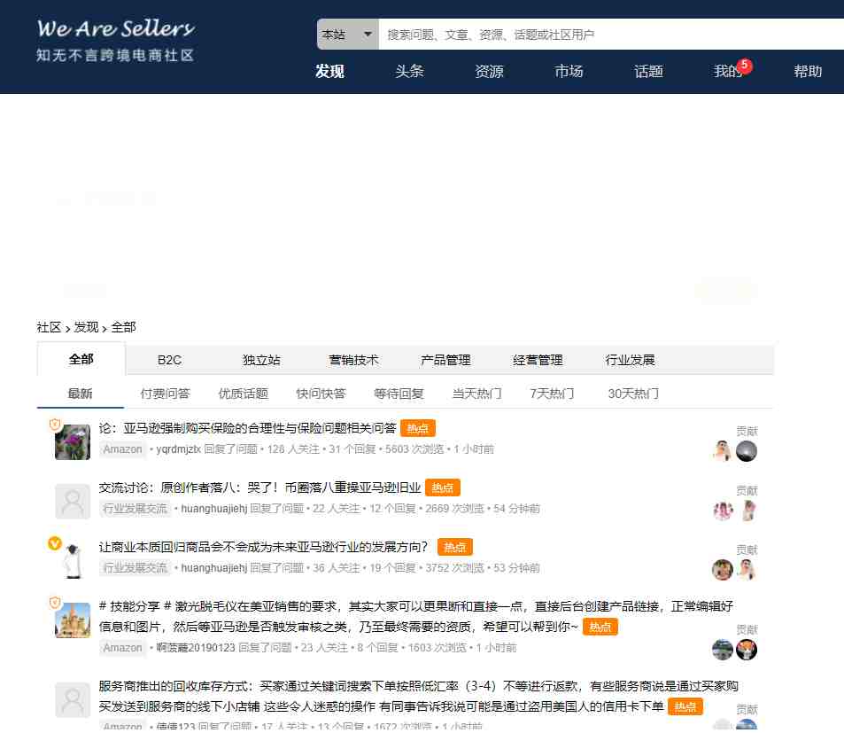
Task: Click the dark round contributor avatar on insurance question
Action: [x=747, y=451]
